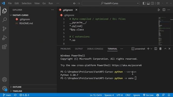Close the .gitignore editor tab
This screenshot has width=173, height=97.
tap(76, 10)
